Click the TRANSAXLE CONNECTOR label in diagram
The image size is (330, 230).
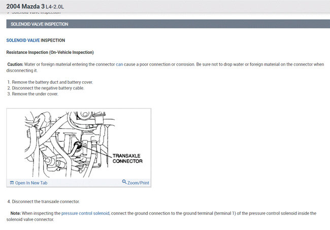(127, 158)
